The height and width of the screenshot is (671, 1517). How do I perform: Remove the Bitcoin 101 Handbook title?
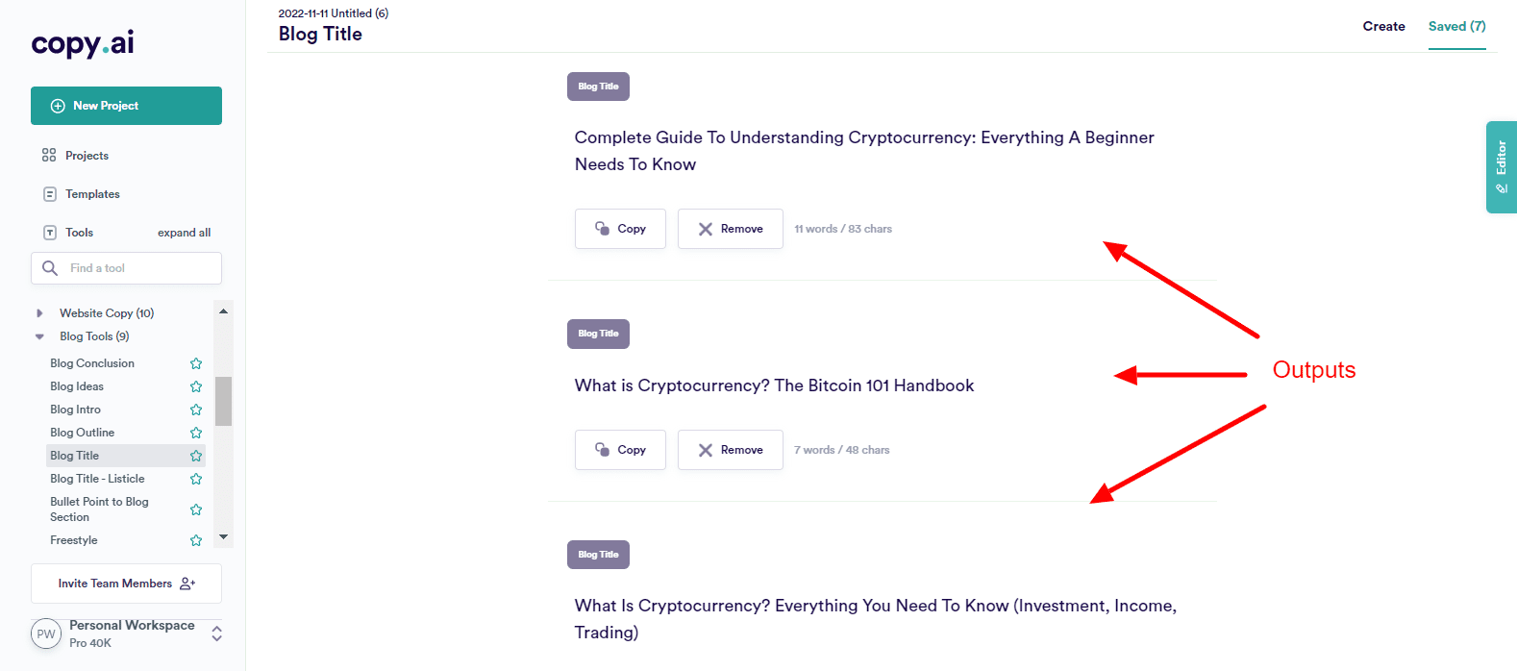click(730, 450)
